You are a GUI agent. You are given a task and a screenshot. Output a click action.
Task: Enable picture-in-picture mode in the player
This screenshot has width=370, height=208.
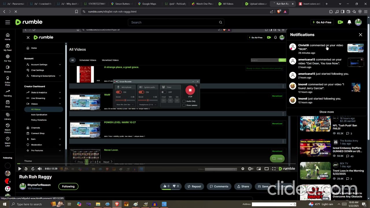click(x=259, y=169)
